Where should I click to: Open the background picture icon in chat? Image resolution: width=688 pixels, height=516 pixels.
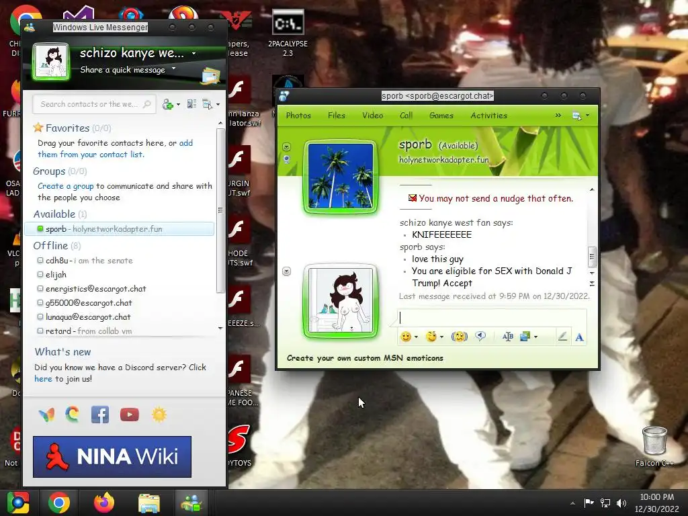(525, 337)
